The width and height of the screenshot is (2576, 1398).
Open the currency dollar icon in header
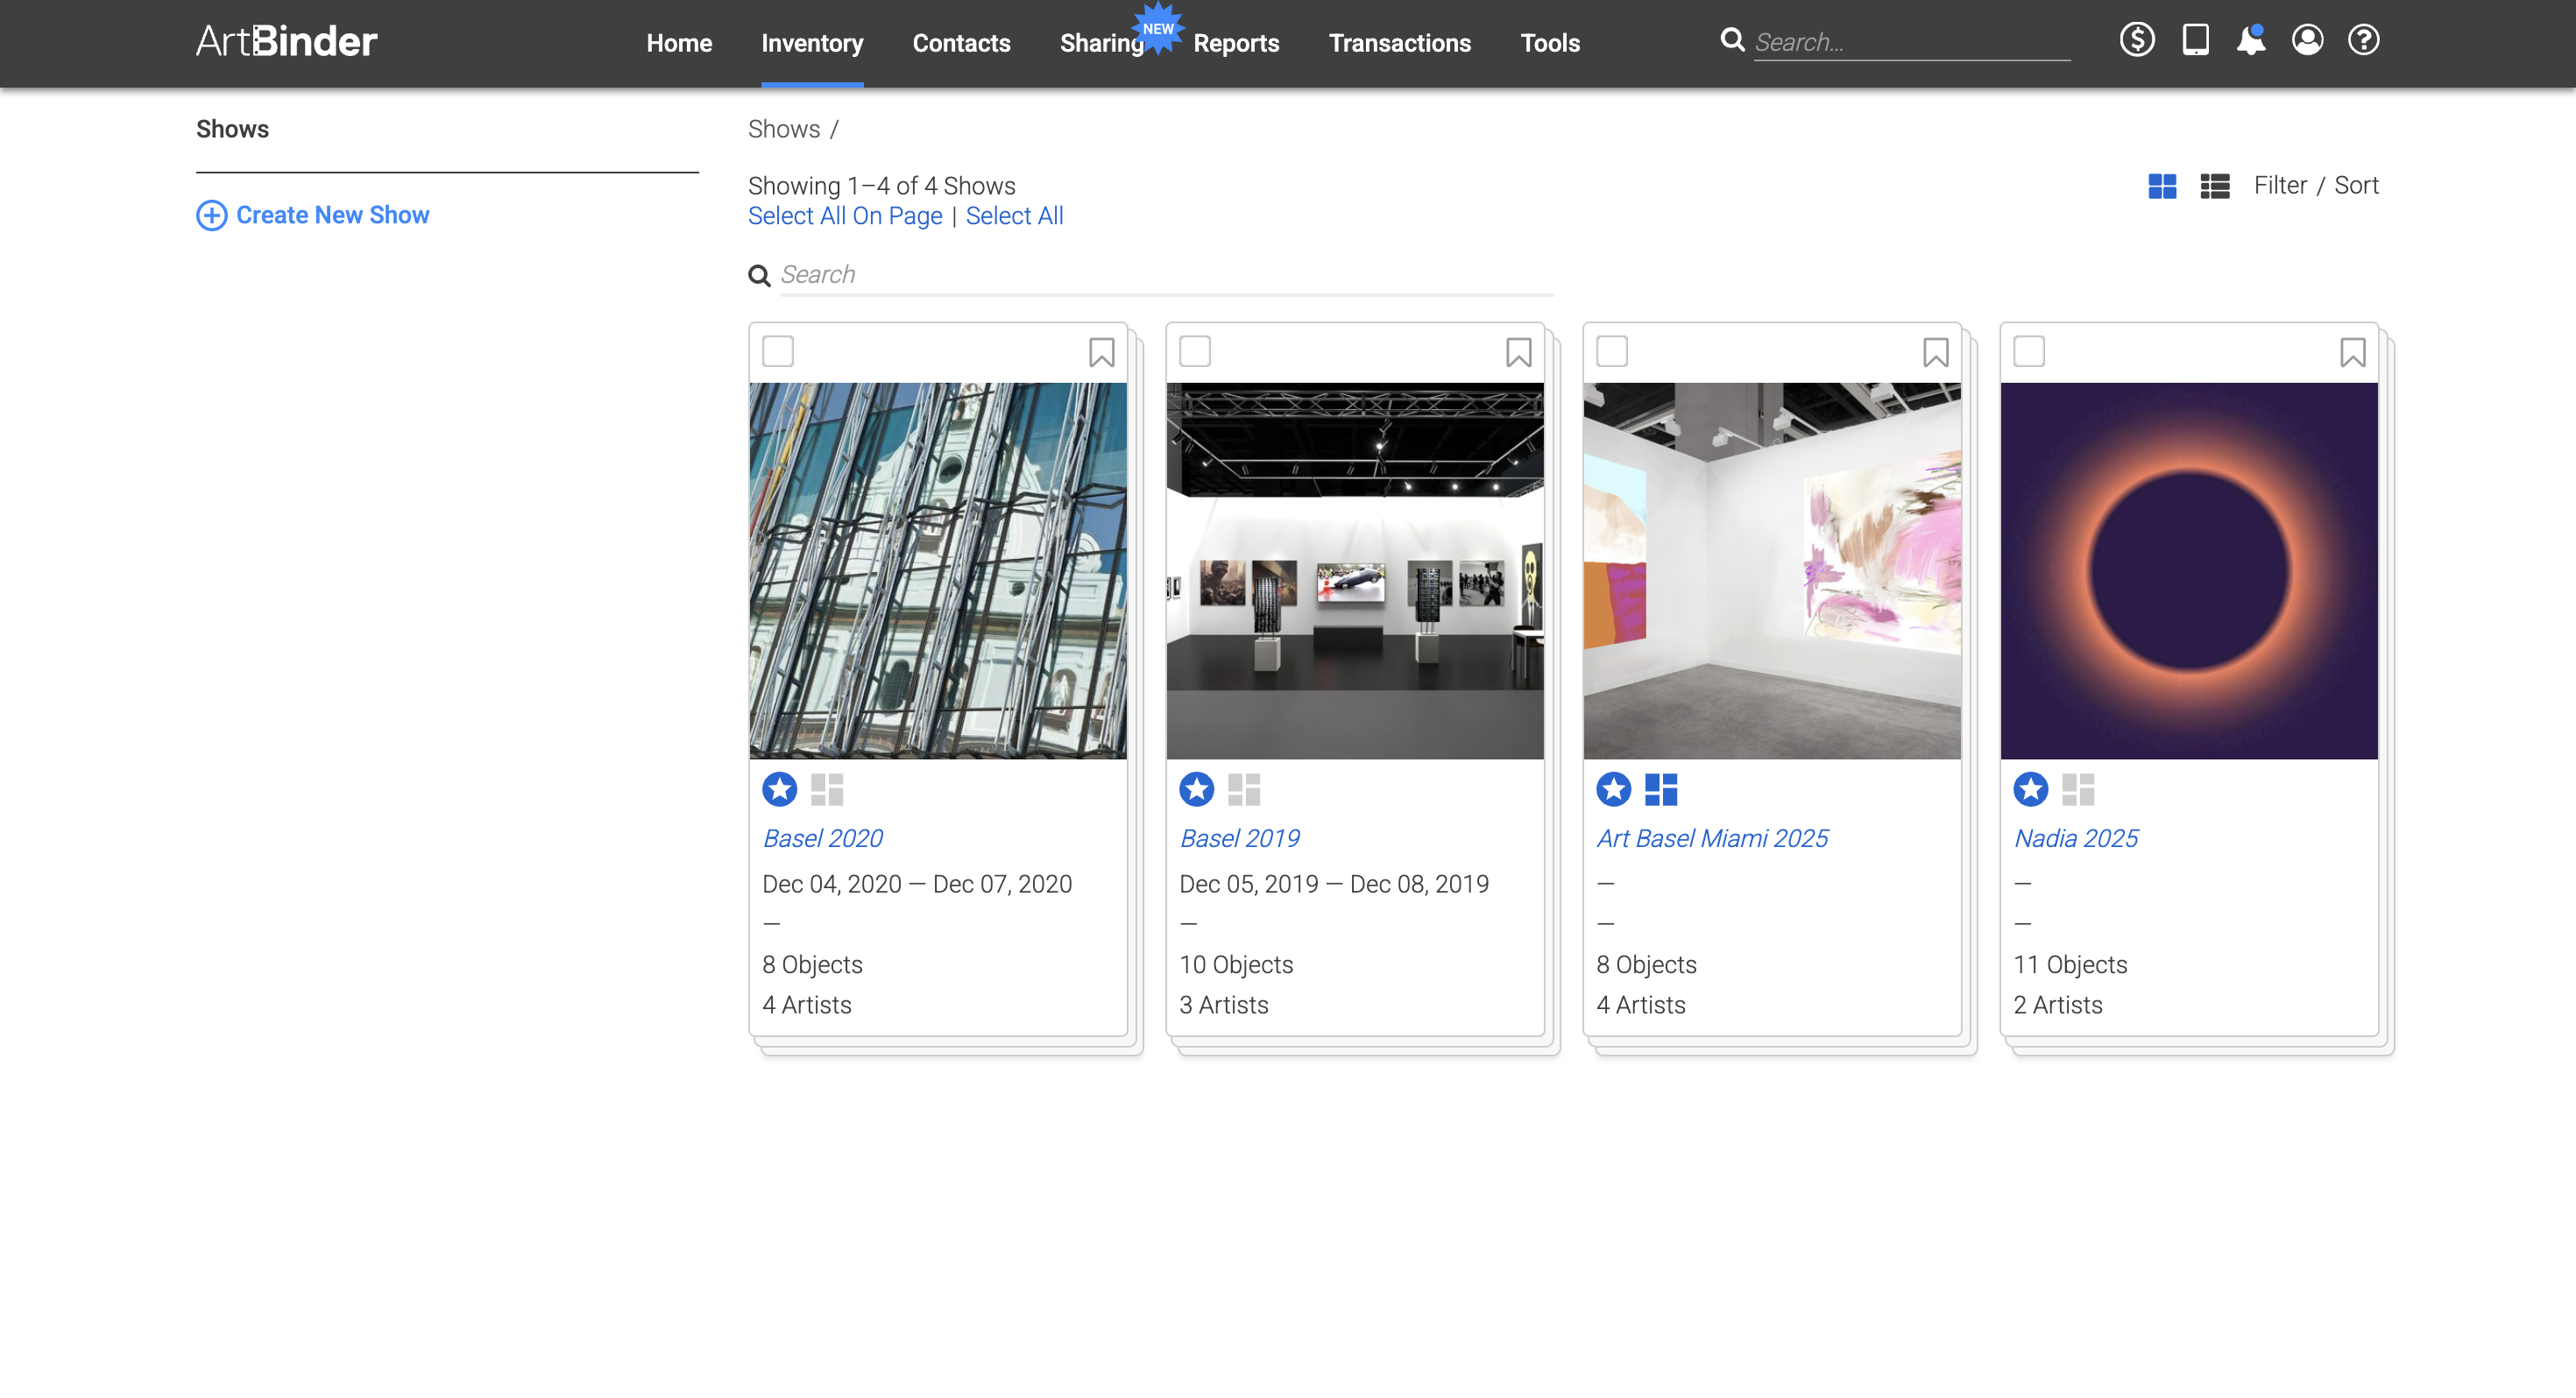click(2137, 40)
